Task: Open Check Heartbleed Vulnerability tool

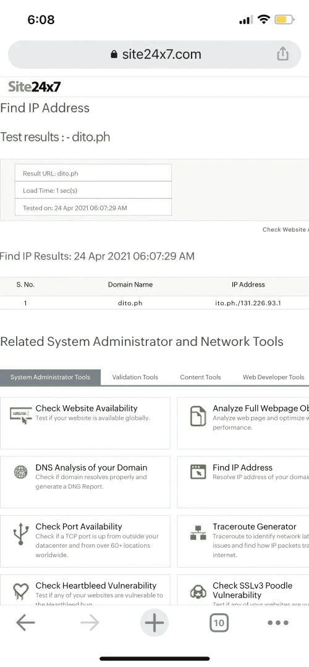Action: 96,585
